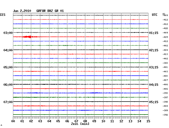Click the UTC time label '03:15'
The image size is (169, 128).
coord(154,67)
